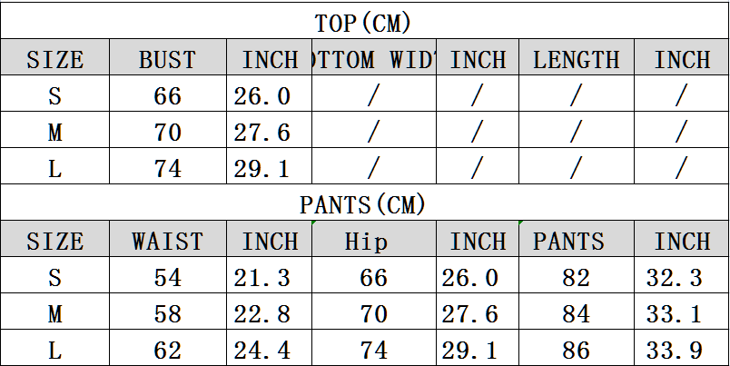Image resolution: width=730 pixels, height=366 pixels.
Task: Select the 33.9 pants inch cell
Action: coord(682,348)
